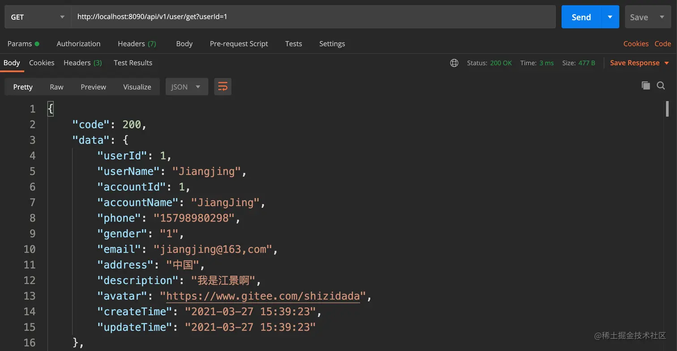This screenshot has width=677, height=351.
Task: Click the Time 3 ms value
Action: pos(546,63)
